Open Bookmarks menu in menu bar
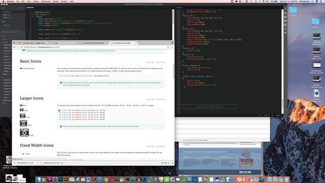 46,1
